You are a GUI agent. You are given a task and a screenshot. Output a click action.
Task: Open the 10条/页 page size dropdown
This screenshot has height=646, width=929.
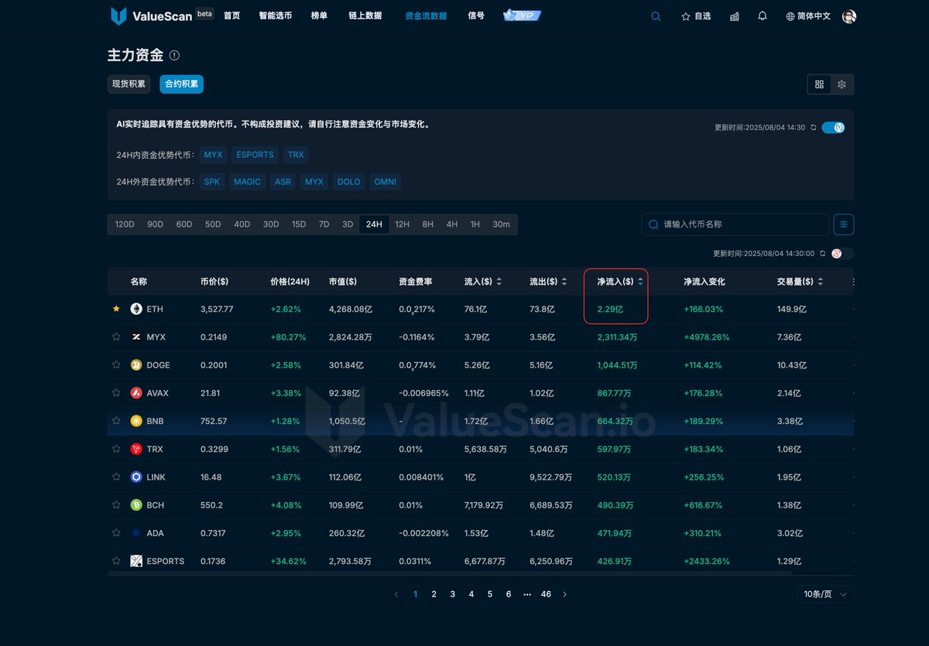point(825,594)
